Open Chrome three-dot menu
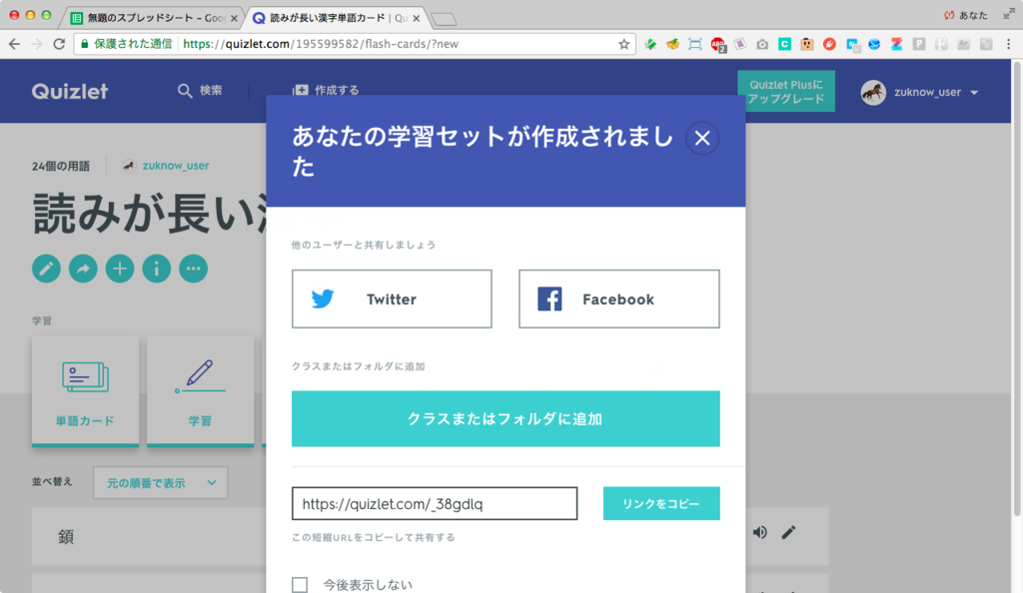Screen dimensions: 1023x593 click(1009, 44)
